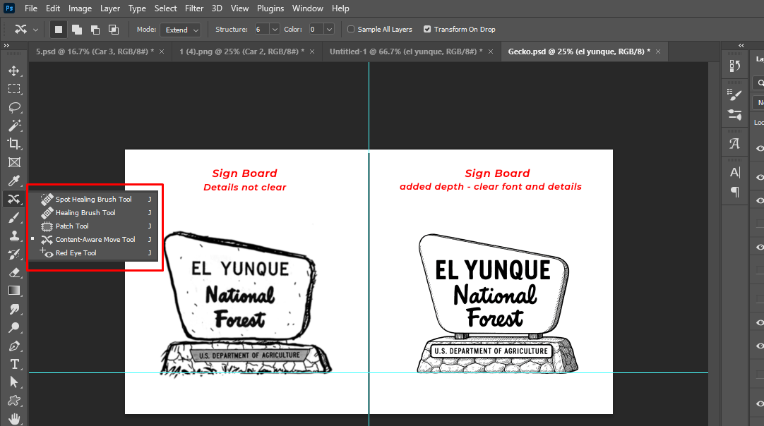
Task: Select the Crop tool
Action: 13,144
